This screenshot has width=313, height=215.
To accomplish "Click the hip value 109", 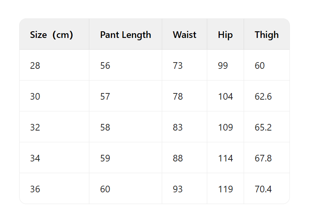I will click(225, 127).
